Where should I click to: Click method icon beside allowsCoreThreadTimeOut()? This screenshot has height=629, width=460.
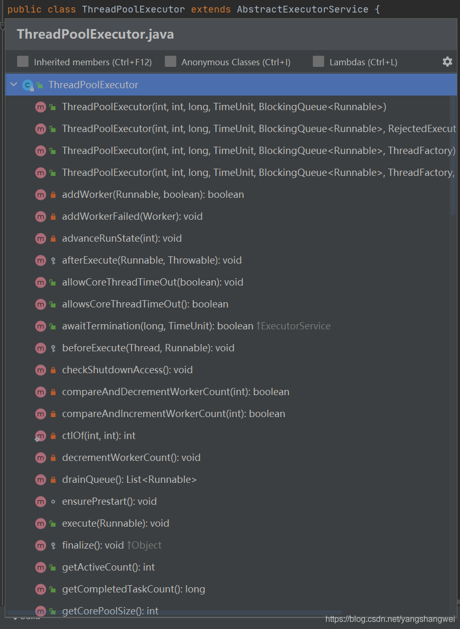pyautogui.click(x=41, y=304)
